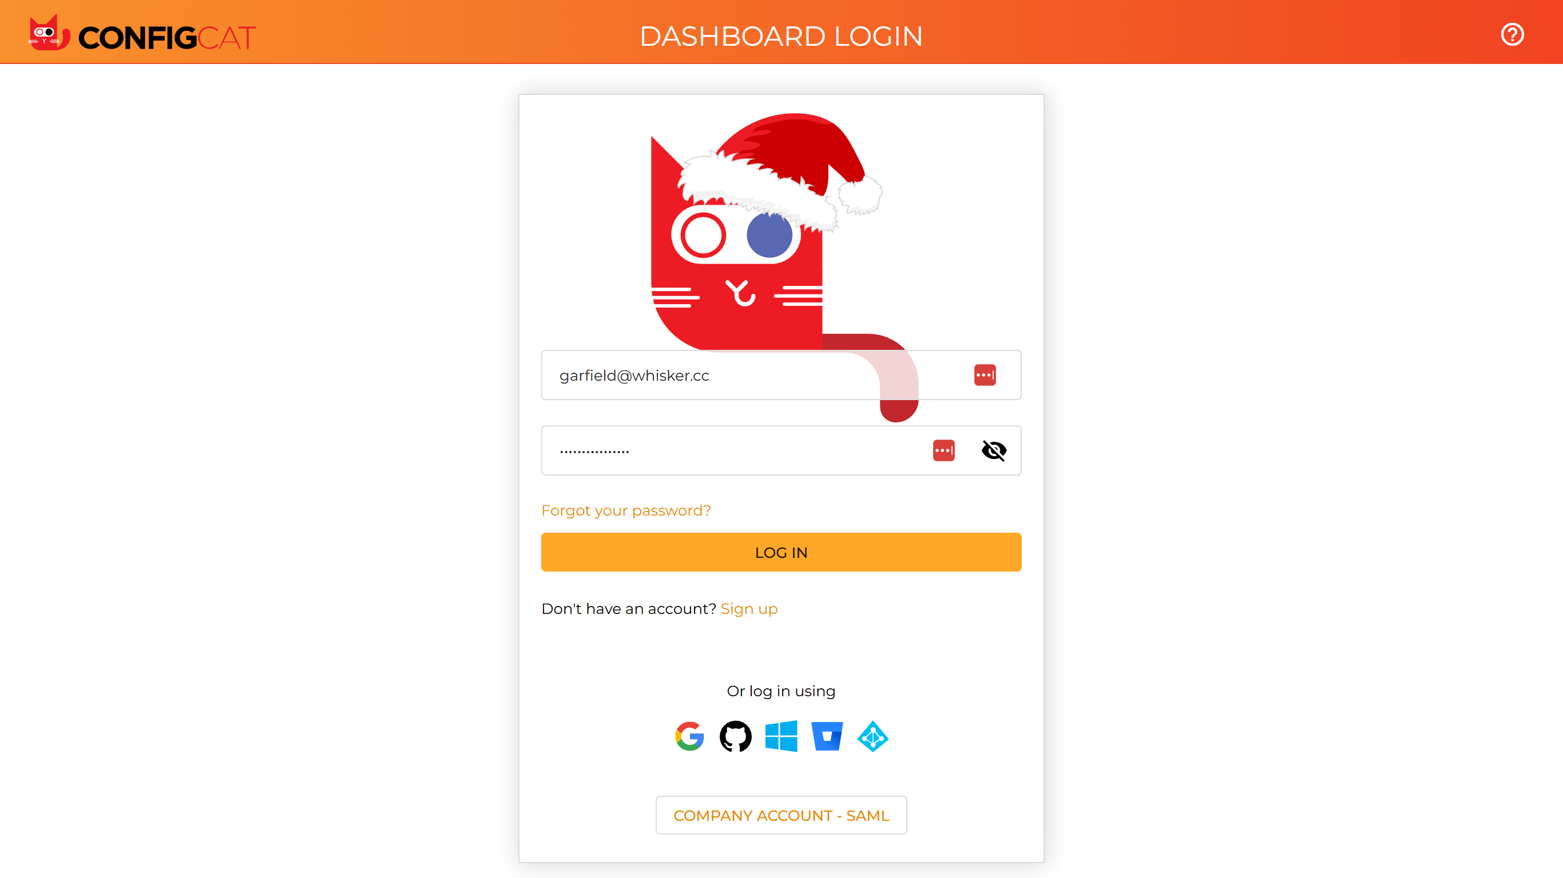
Task: Select the Azure AD login icon
Action: click(x=872, y=736)
